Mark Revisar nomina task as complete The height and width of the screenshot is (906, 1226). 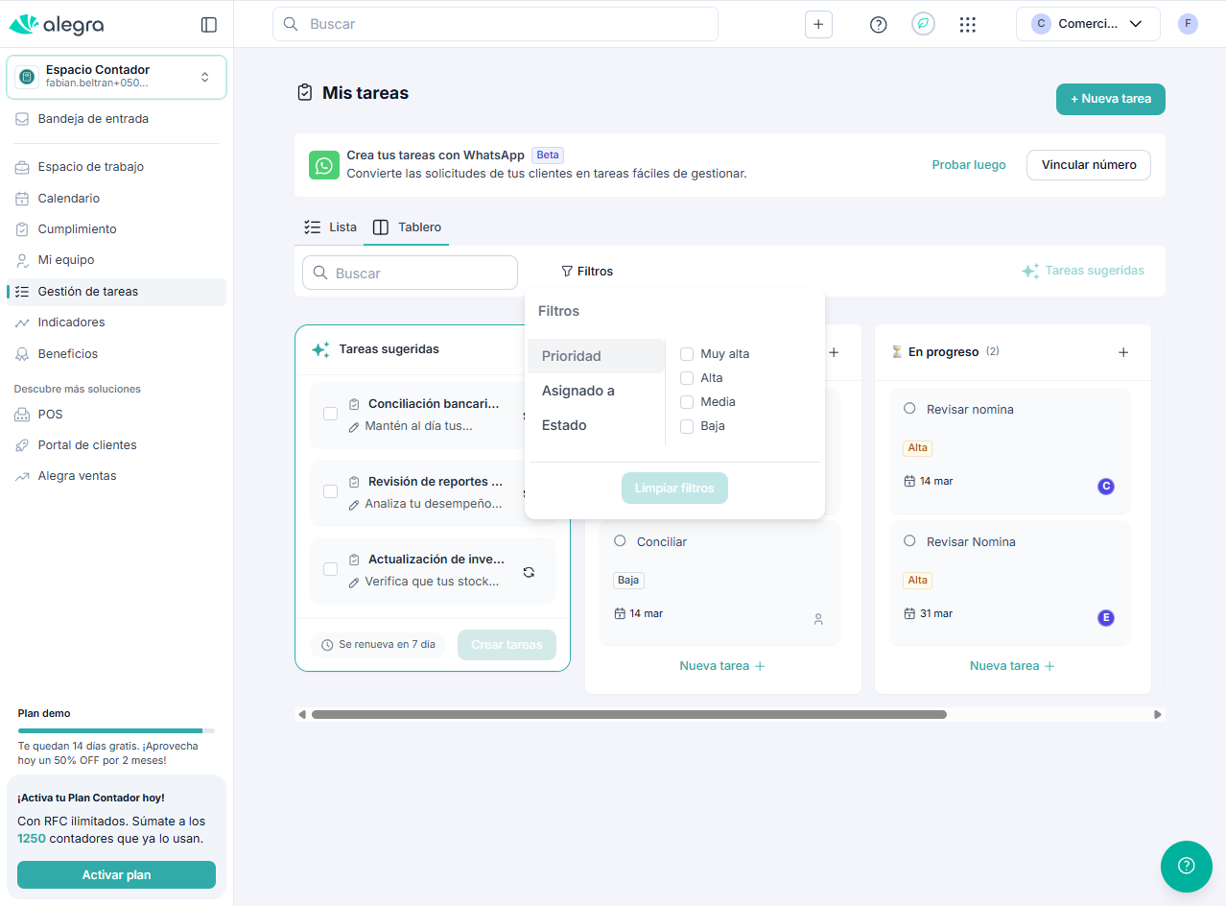(x=909, y=409)
